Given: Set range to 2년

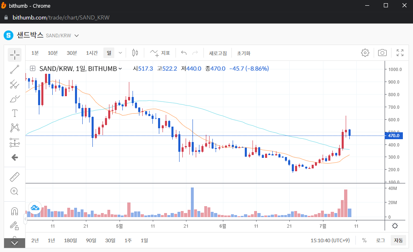Looking at the screenshot, I should pos(35,240).
